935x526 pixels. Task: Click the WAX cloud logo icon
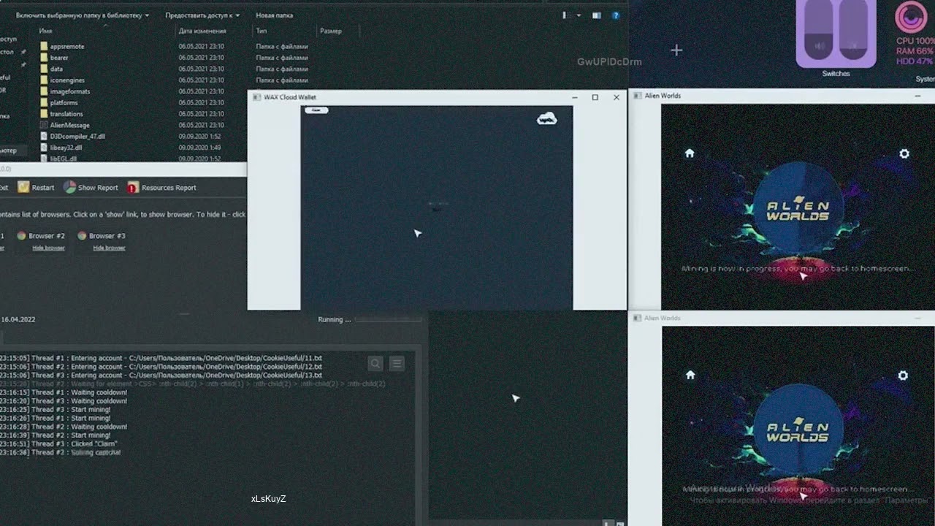click(547, 118)
